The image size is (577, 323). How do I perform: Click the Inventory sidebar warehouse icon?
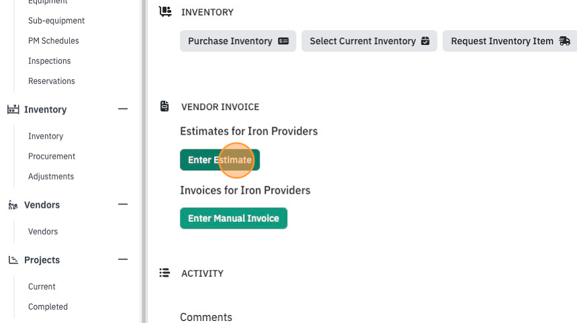[13, 109]
